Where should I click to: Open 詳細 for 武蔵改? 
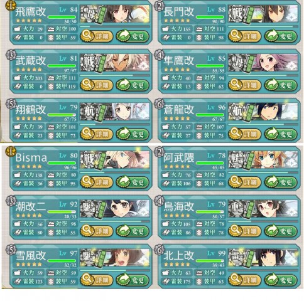[x=97, y=85]
